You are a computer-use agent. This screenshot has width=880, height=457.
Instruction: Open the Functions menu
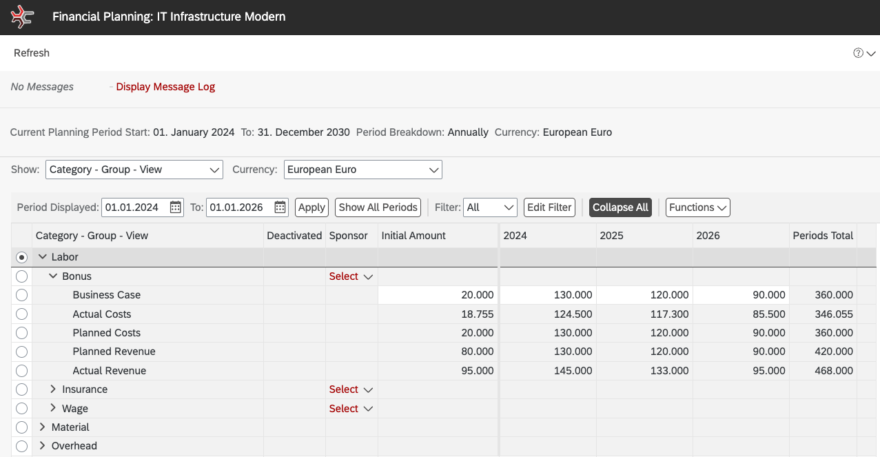coord(697,207)
